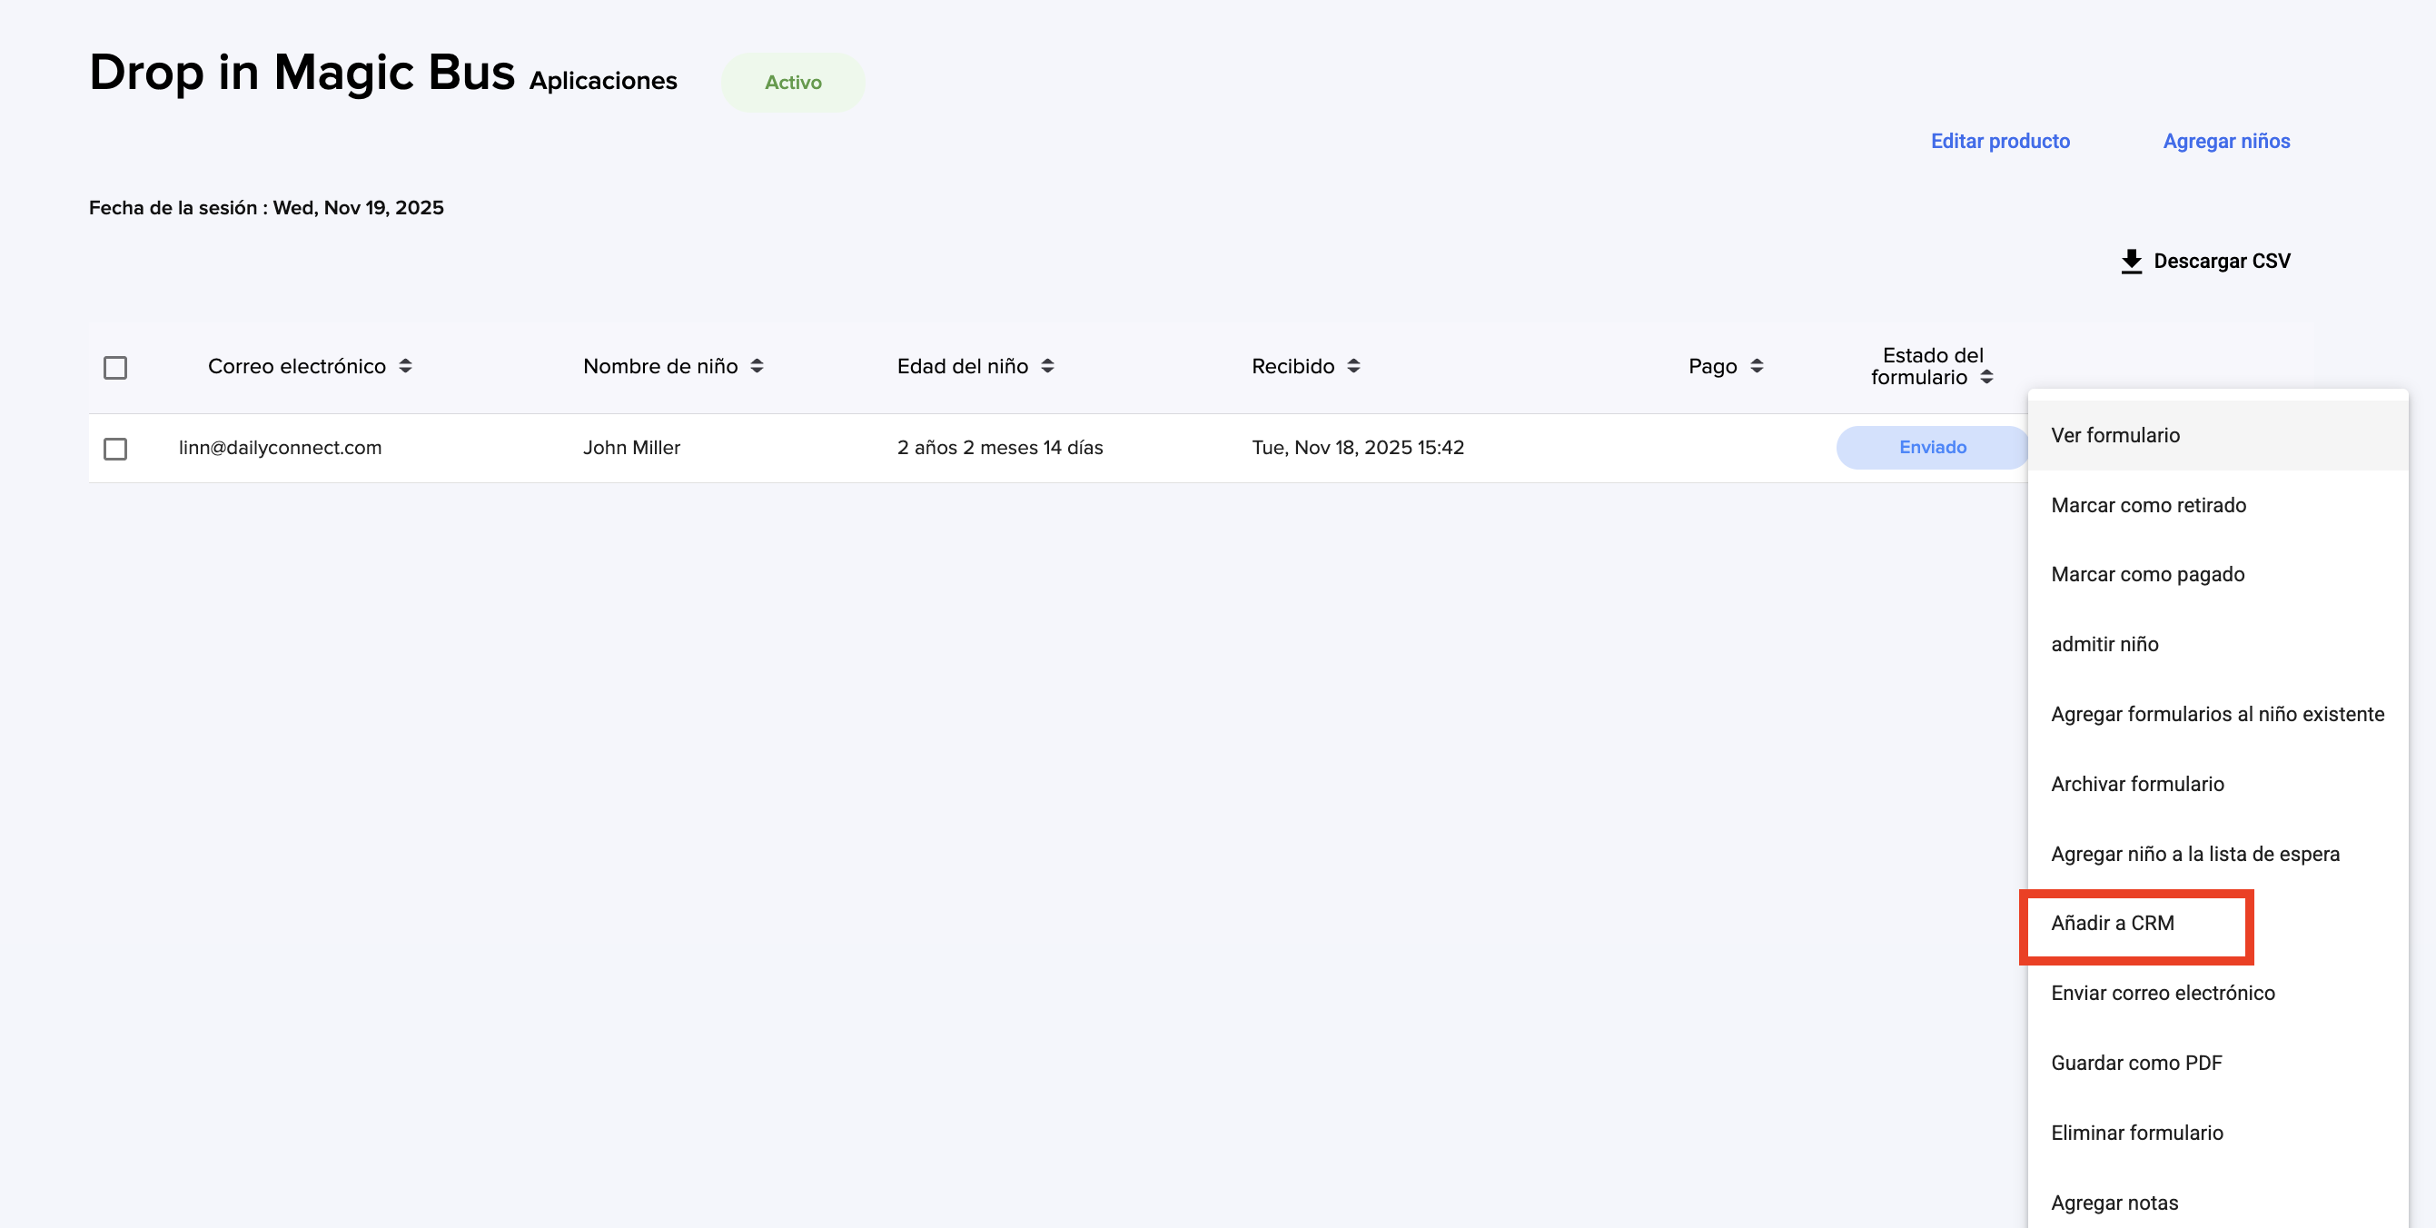Click the Enviado status badge
The image size is (2436, 1228).
[1932, 447]
